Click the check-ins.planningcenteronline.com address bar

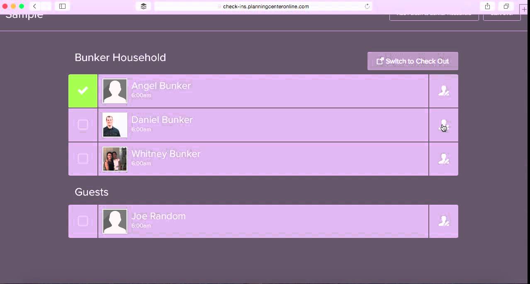coord(263,6)
